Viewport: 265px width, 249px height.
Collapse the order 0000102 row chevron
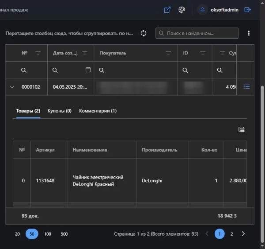point(12,87)
